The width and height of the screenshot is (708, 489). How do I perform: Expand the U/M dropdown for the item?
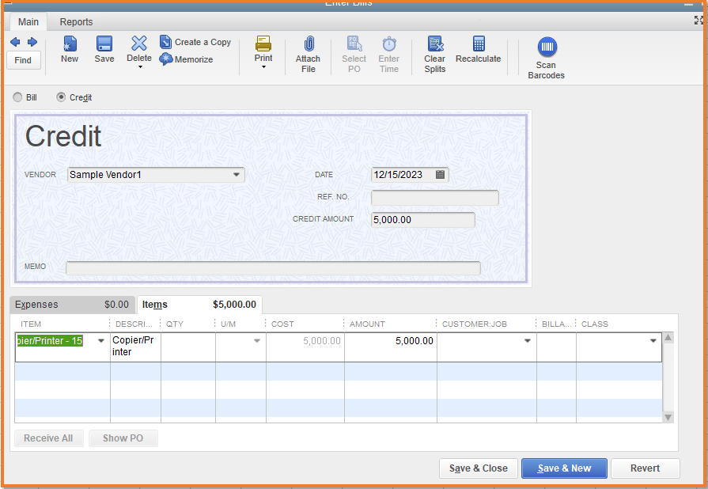(255, 340)
